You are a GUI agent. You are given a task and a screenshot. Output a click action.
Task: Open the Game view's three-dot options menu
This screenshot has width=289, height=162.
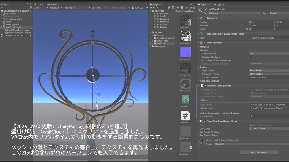coord(146,4)
